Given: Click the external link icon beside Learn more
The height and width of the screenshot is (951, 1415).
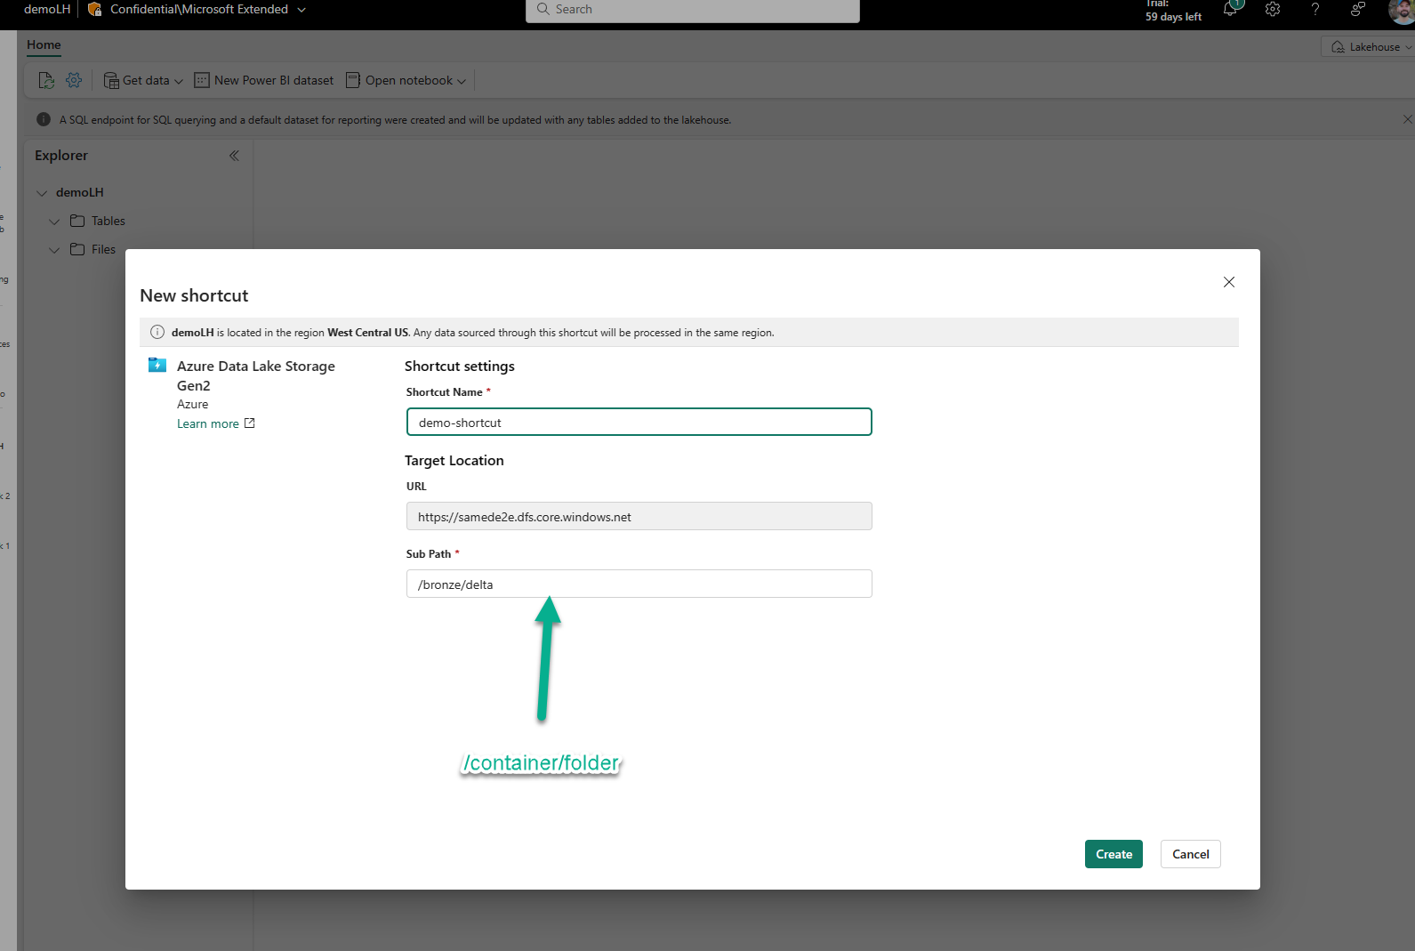Looking at the screenshot, I should 250,423.
